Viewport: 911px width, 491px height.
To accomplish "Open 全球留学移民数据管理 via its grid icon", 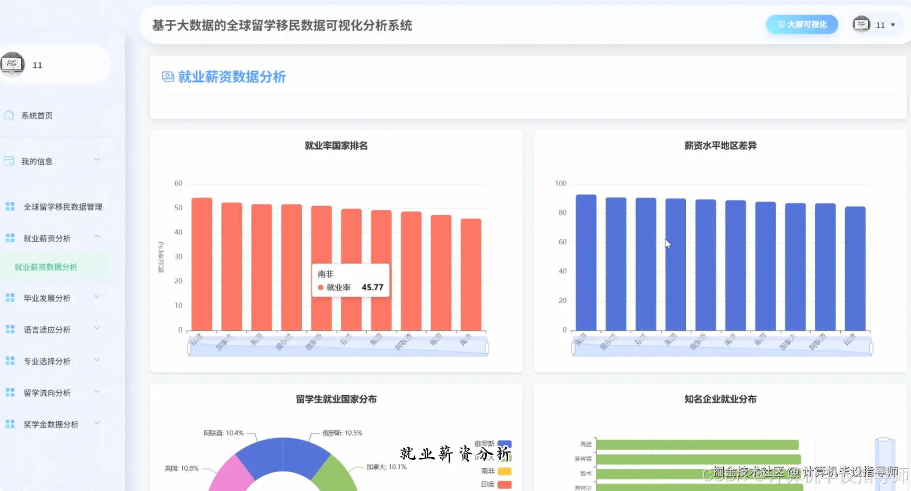I will coord(10,207).
